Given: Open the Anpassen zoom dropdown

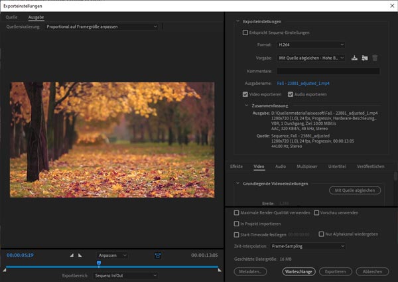Looking at the screenshot, I should click(112, 255).
